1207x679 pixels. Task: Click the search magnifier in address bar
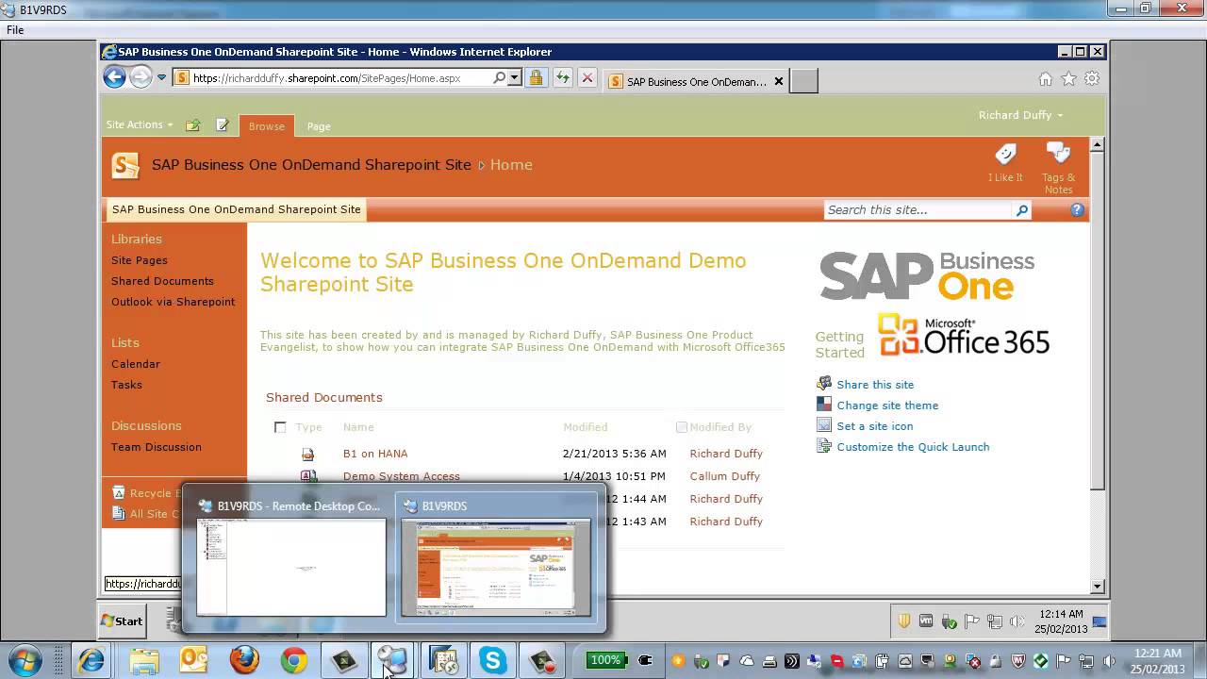pos(500,78)
